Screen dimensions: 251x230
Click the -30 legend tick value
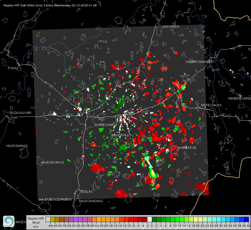click(x=83, y=226)
